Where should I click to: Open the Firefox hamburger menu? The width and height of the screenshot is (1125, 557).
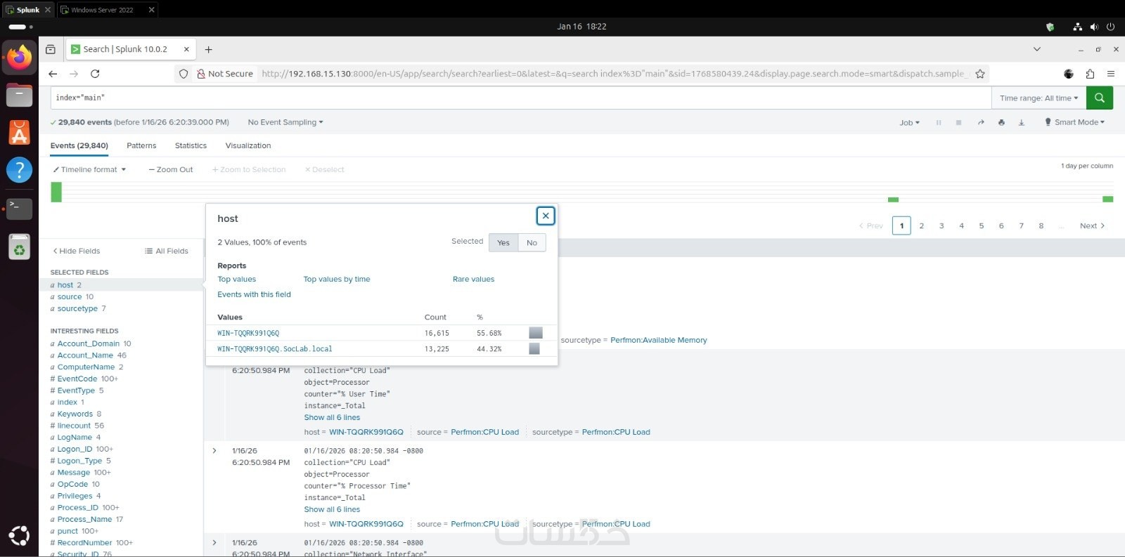[1111, 74]
